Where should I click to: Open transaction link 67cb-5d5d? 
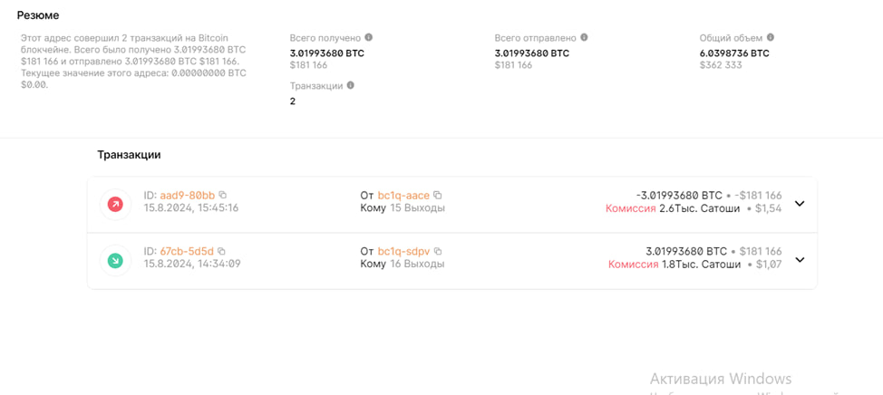click(x=187, y=251)
